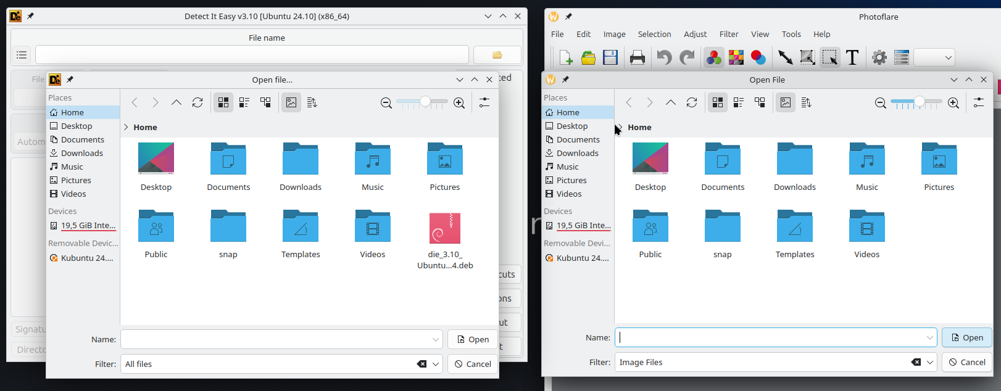The width and height of the screenshot is (1001, 391).
Task: Expand the breadcrumb chevron before Home in Detect It Easy dialog
Action: (126, 127)
